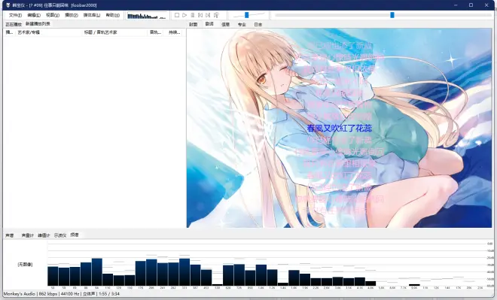
Task: Open the 媒体库(L) menu
Action: pyautogui.click(x=92, y=15)
